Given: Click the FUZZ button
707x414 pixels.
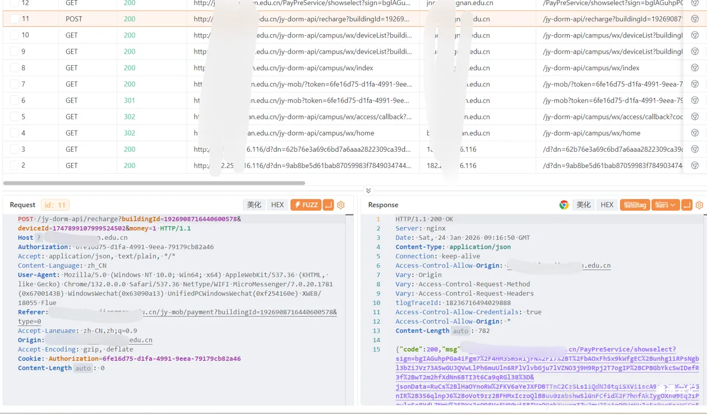Looking at the screenshot, I should click(306, 205).
